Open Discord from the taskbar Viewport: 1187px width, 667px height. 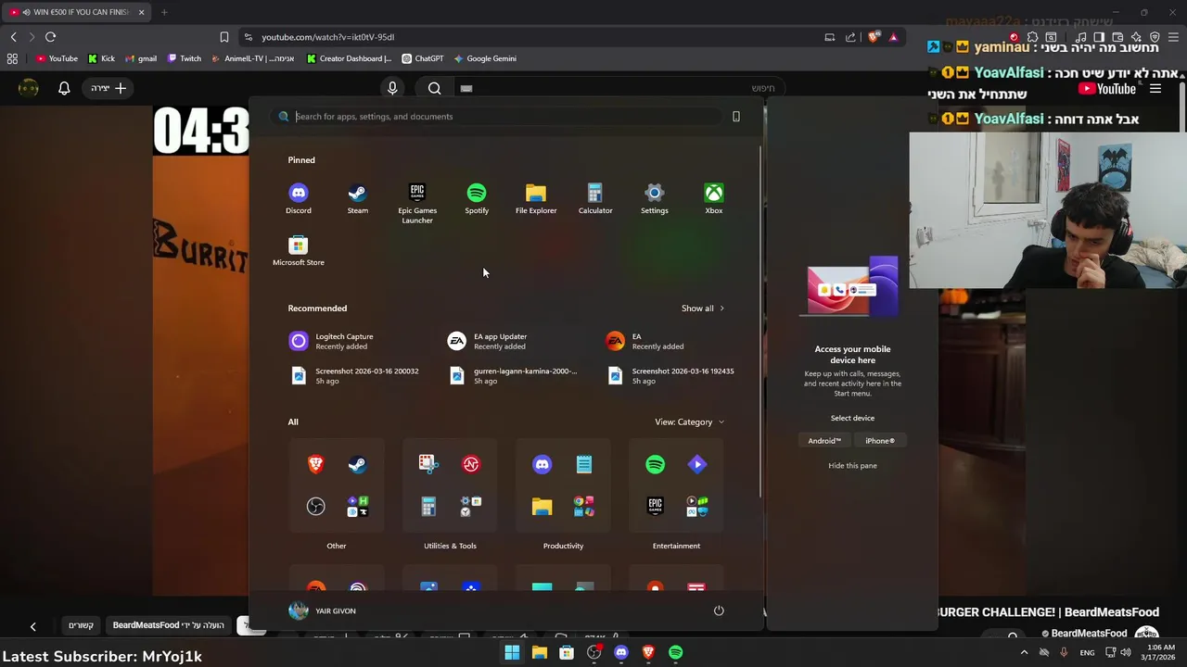pos(621,652)
